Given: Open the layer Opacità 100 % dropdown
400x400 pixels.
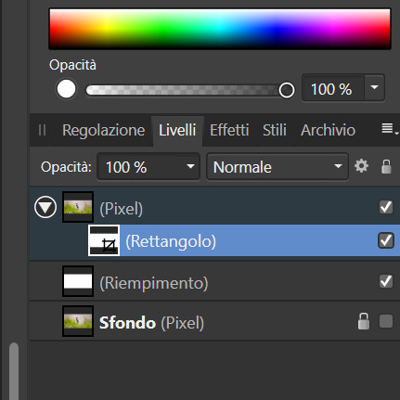Looking at the screenshot, I should 148,167.
